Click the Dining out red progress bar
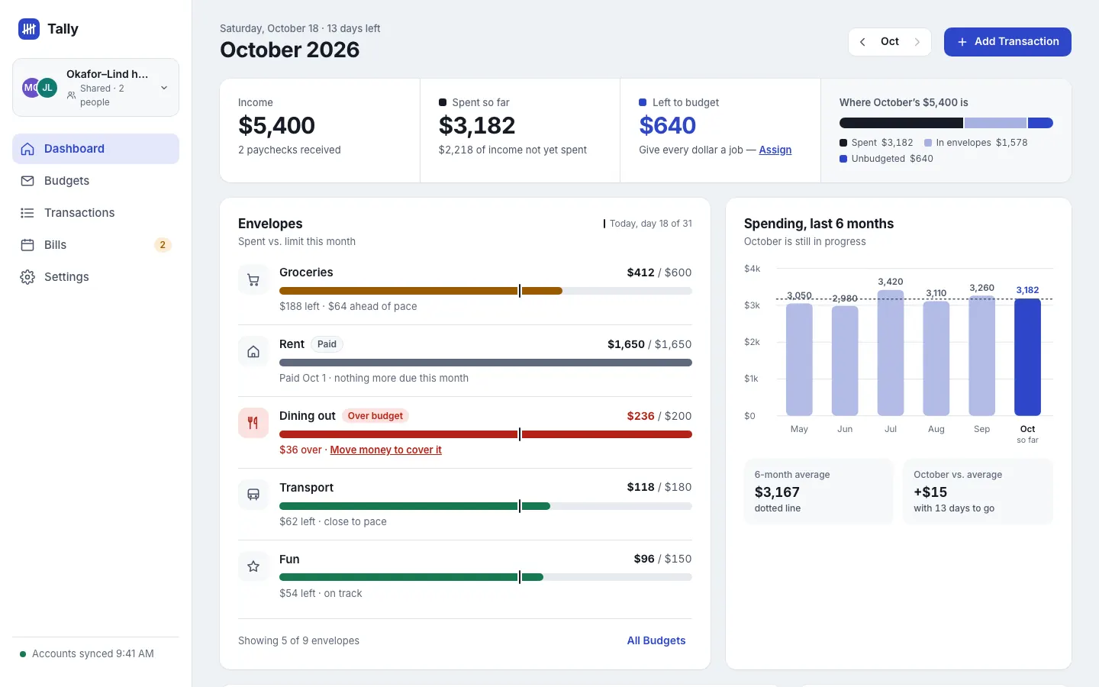1099x687 pixels. [485, 434]
